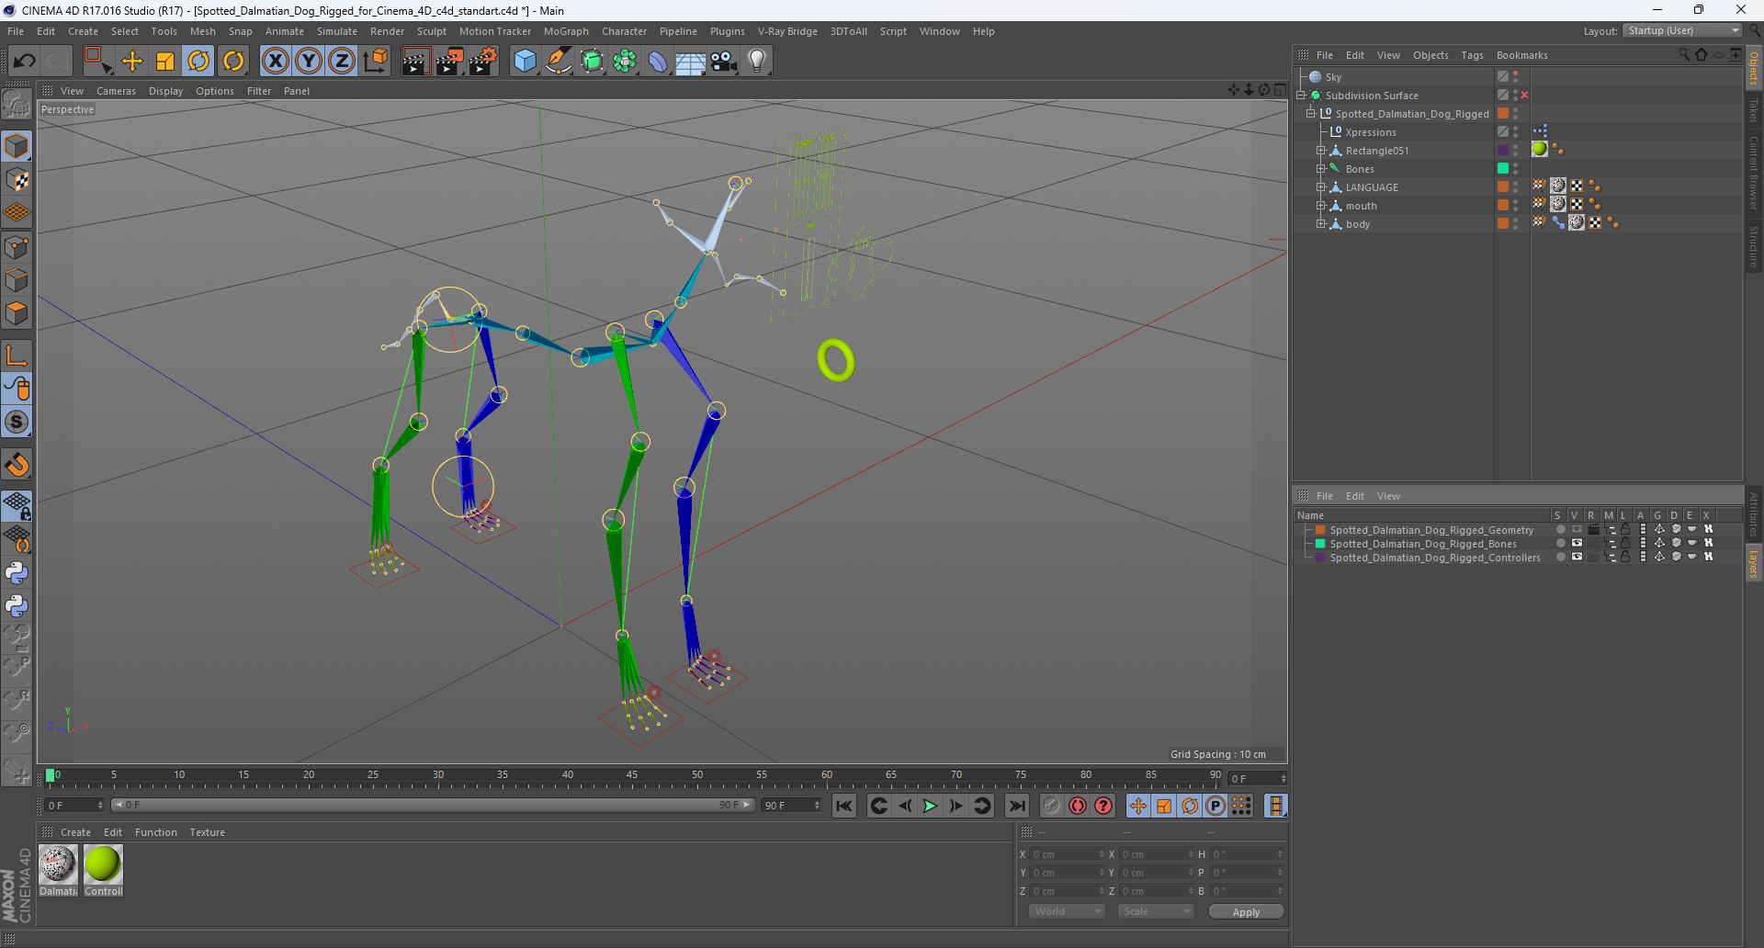Expand the mouth object

click(x=1321, y=206)
